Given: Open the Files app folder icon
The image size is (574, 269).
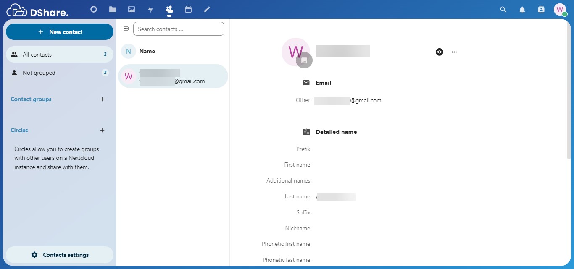Looking at the screenshot, I should coord(112,9).
